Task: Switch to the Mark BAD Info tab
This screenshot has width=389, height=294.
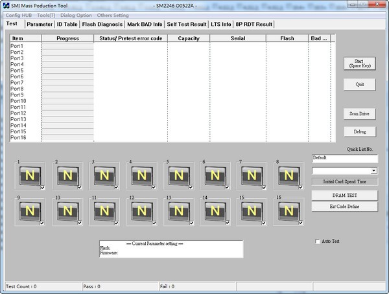Action: [x=145, y=25]
